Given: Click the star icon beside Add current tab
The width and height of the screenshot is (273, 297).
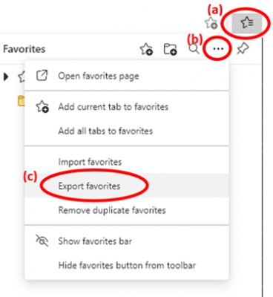Looking at the screenshot, I should (42, 107).
